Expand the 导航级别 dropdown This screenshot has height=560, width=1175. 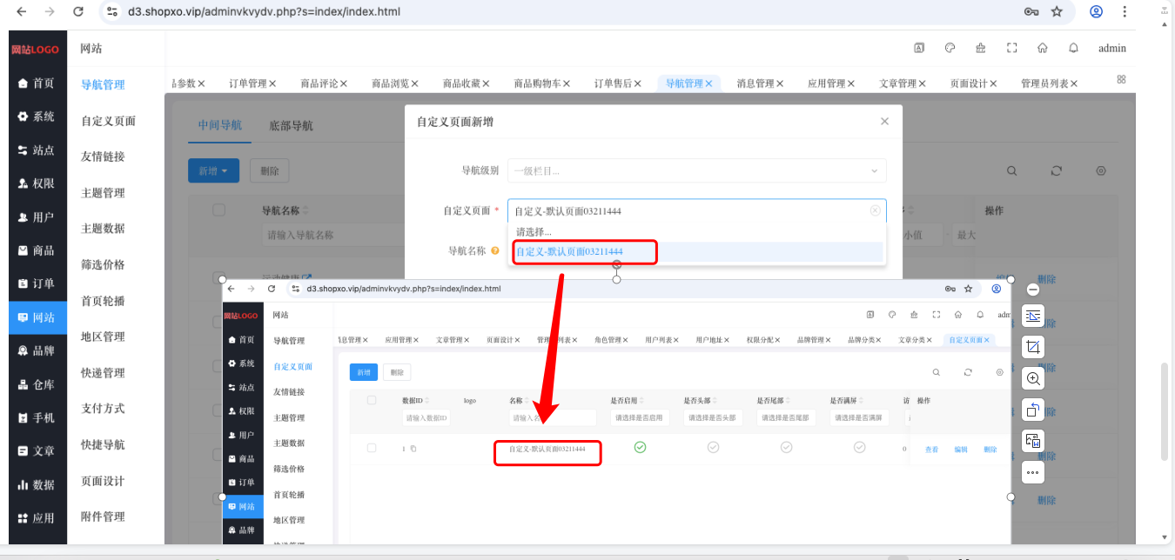[x=697, y=170]
